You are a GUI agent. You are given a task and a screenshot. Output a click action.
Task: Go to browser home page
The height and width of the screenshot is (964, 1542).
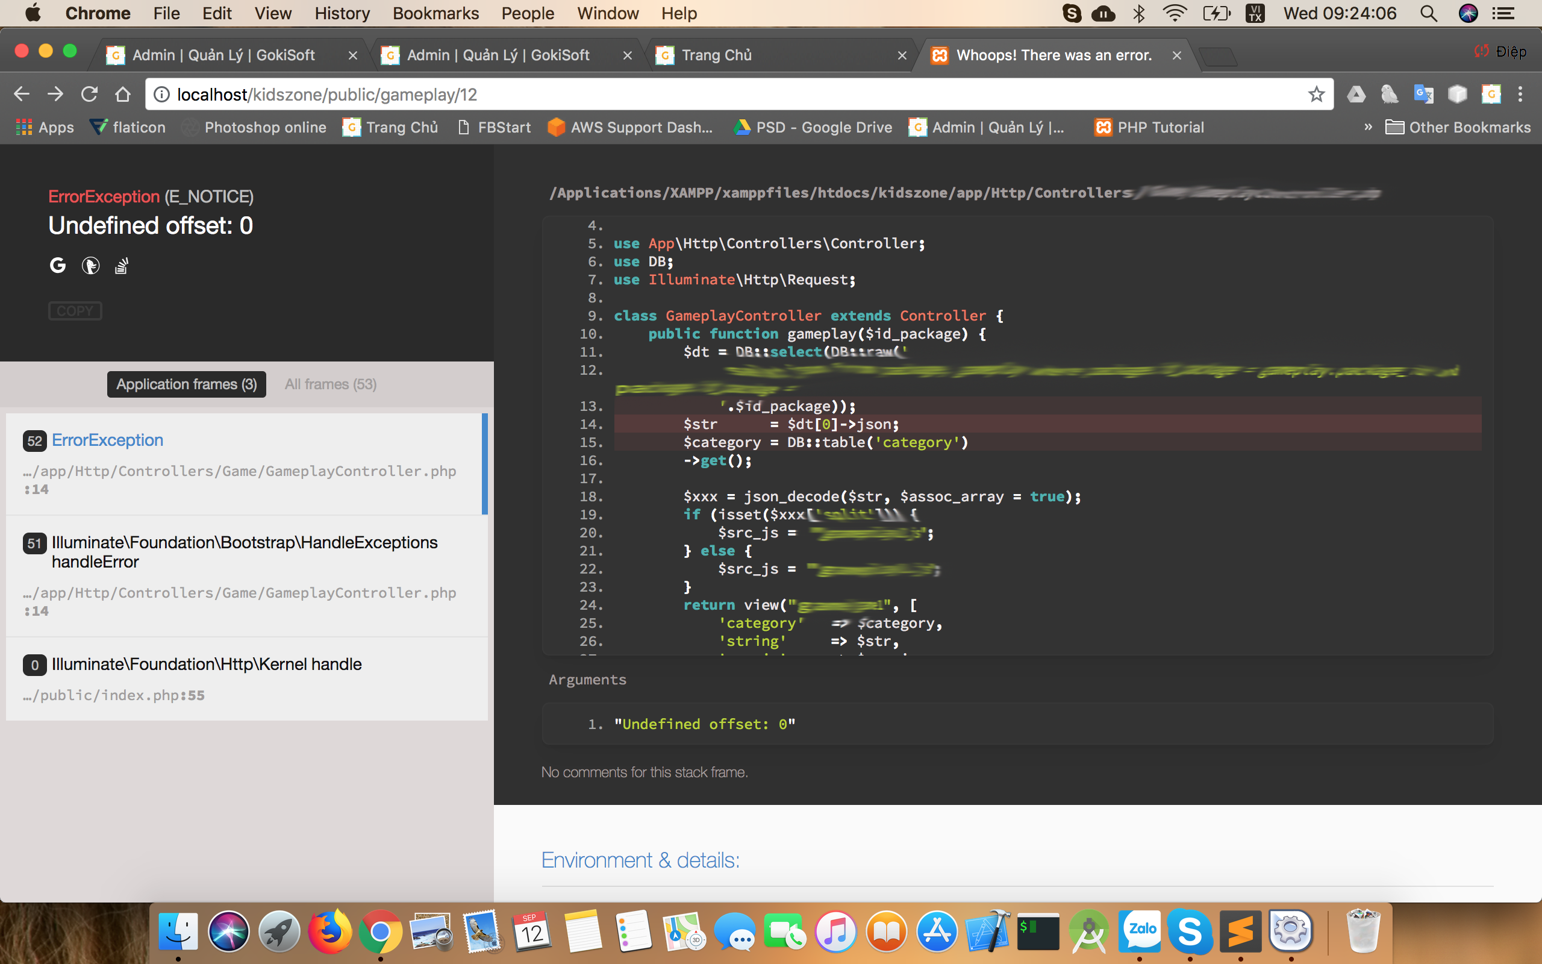(122, 95)
